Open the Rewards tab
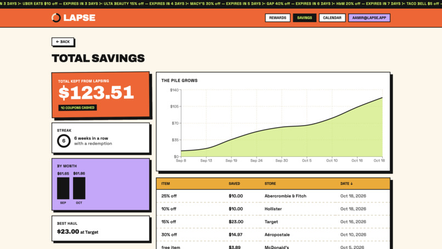 click(x=277, y=18)
